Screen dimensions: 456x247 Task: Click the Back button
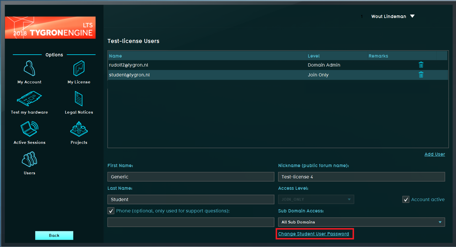click(x=54, y=235)
